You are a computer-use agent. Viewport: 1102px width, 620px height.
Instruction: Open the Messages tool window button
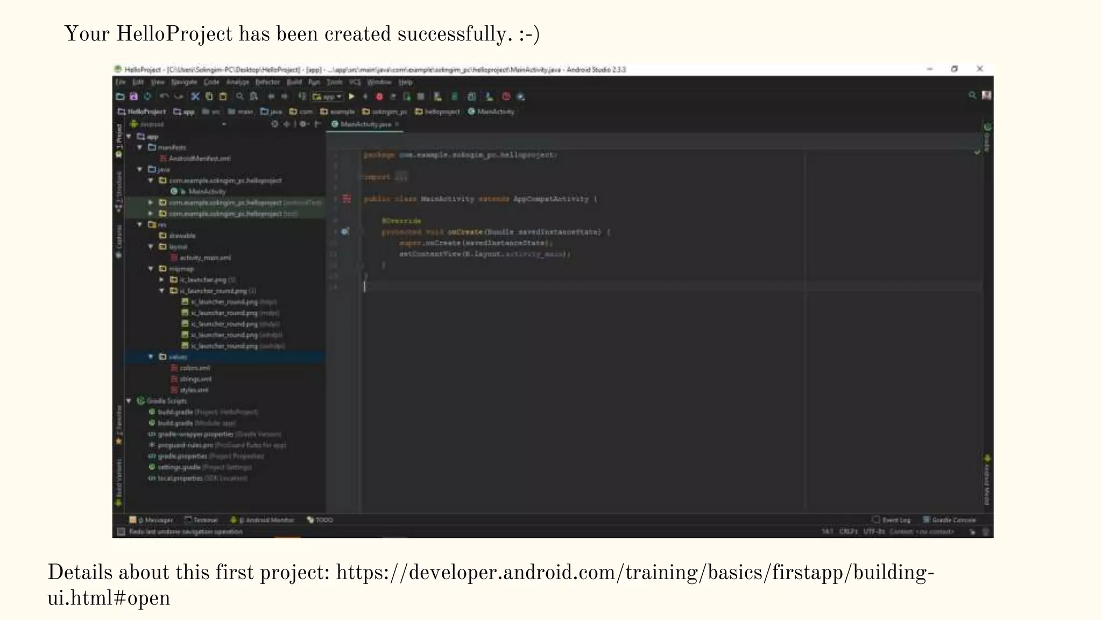[152, 520]
